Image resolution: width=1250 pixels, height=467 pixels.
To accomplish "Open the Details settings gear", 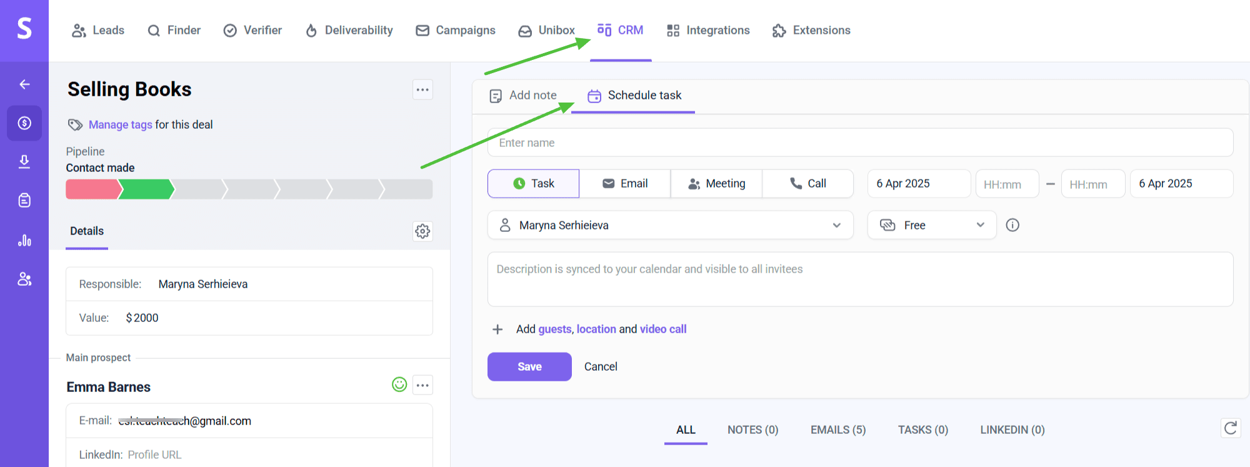I will click(x=422, y=231).
